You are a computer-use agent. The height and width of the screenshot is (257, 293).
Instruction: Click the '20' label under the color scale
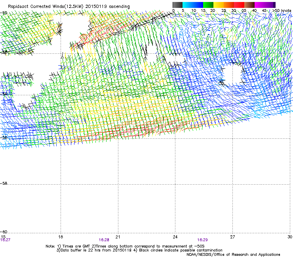(213, 10)
